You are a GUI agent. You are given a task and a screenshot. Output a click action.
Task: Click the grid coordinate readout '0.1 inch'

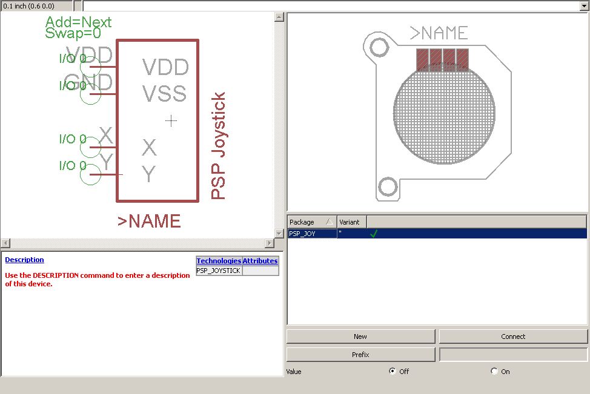click(36, 5)
